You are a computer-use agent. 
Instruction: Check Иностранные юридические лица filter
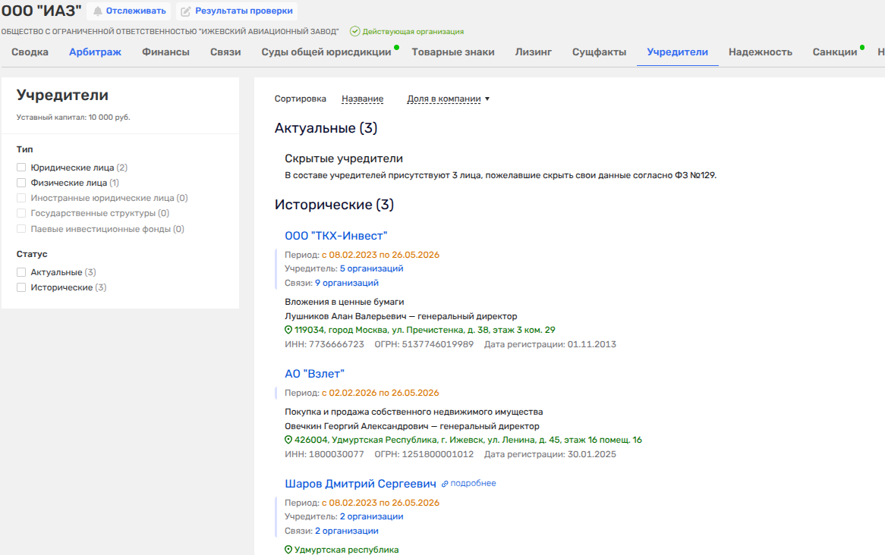[x=21, y=198]
